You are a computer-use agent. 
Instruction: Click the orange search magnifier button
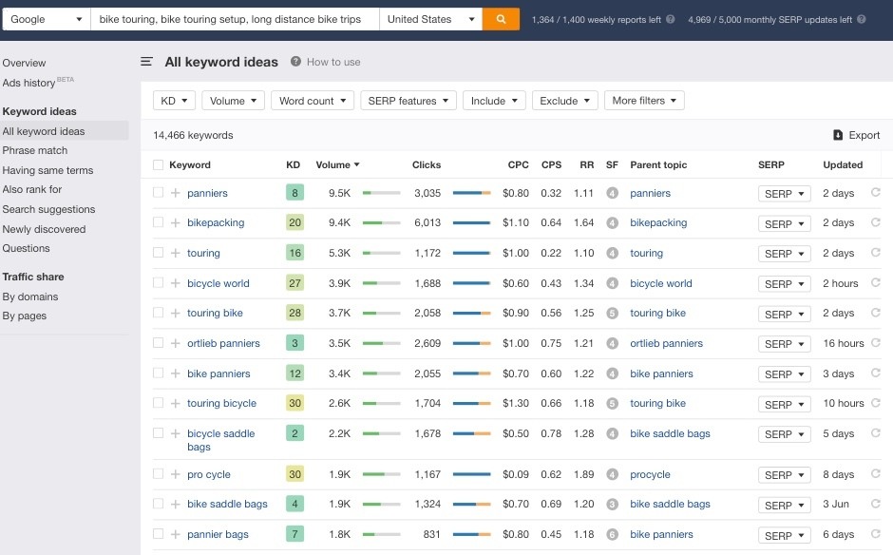[501, 19]
